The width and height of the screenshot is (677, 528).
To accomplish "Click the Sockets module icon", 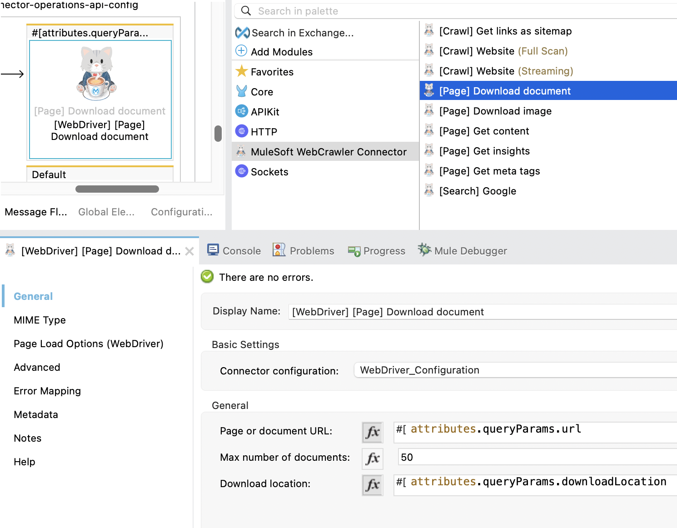I will tap(241, 171).
